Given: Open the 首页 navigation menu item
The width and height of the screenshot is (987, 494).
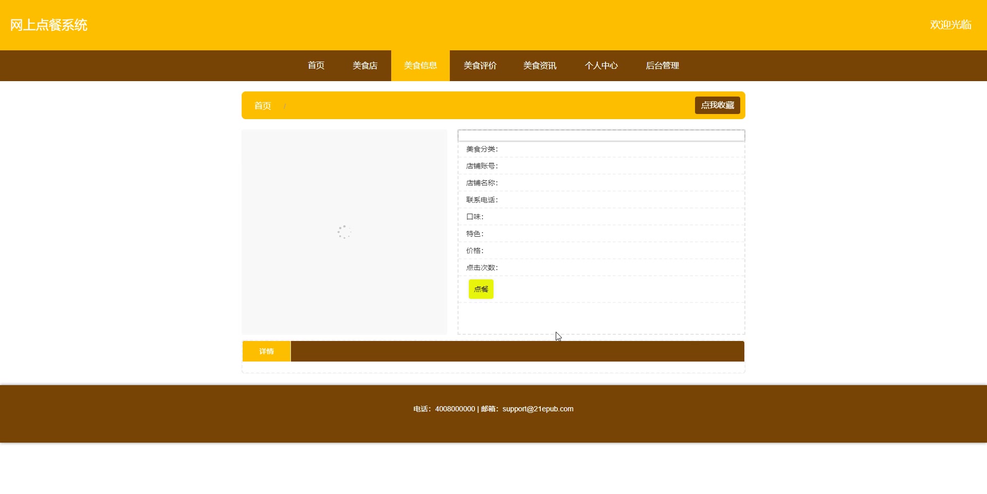Looking at the screenshot, I should pyautogui.click(x=316, y=66).
